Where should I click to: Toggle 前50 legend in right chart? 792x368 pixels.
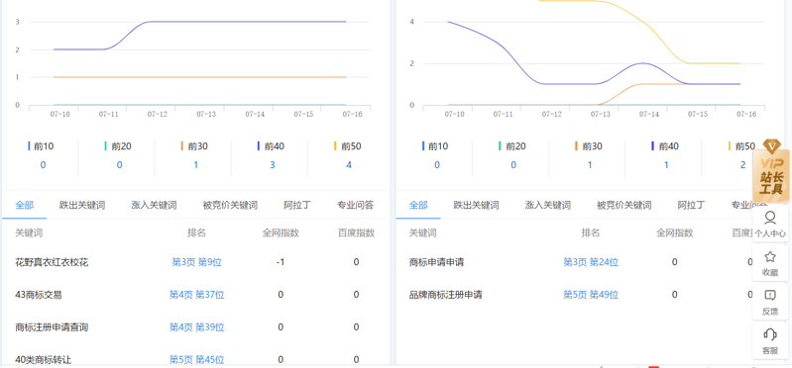click(742, 146)
